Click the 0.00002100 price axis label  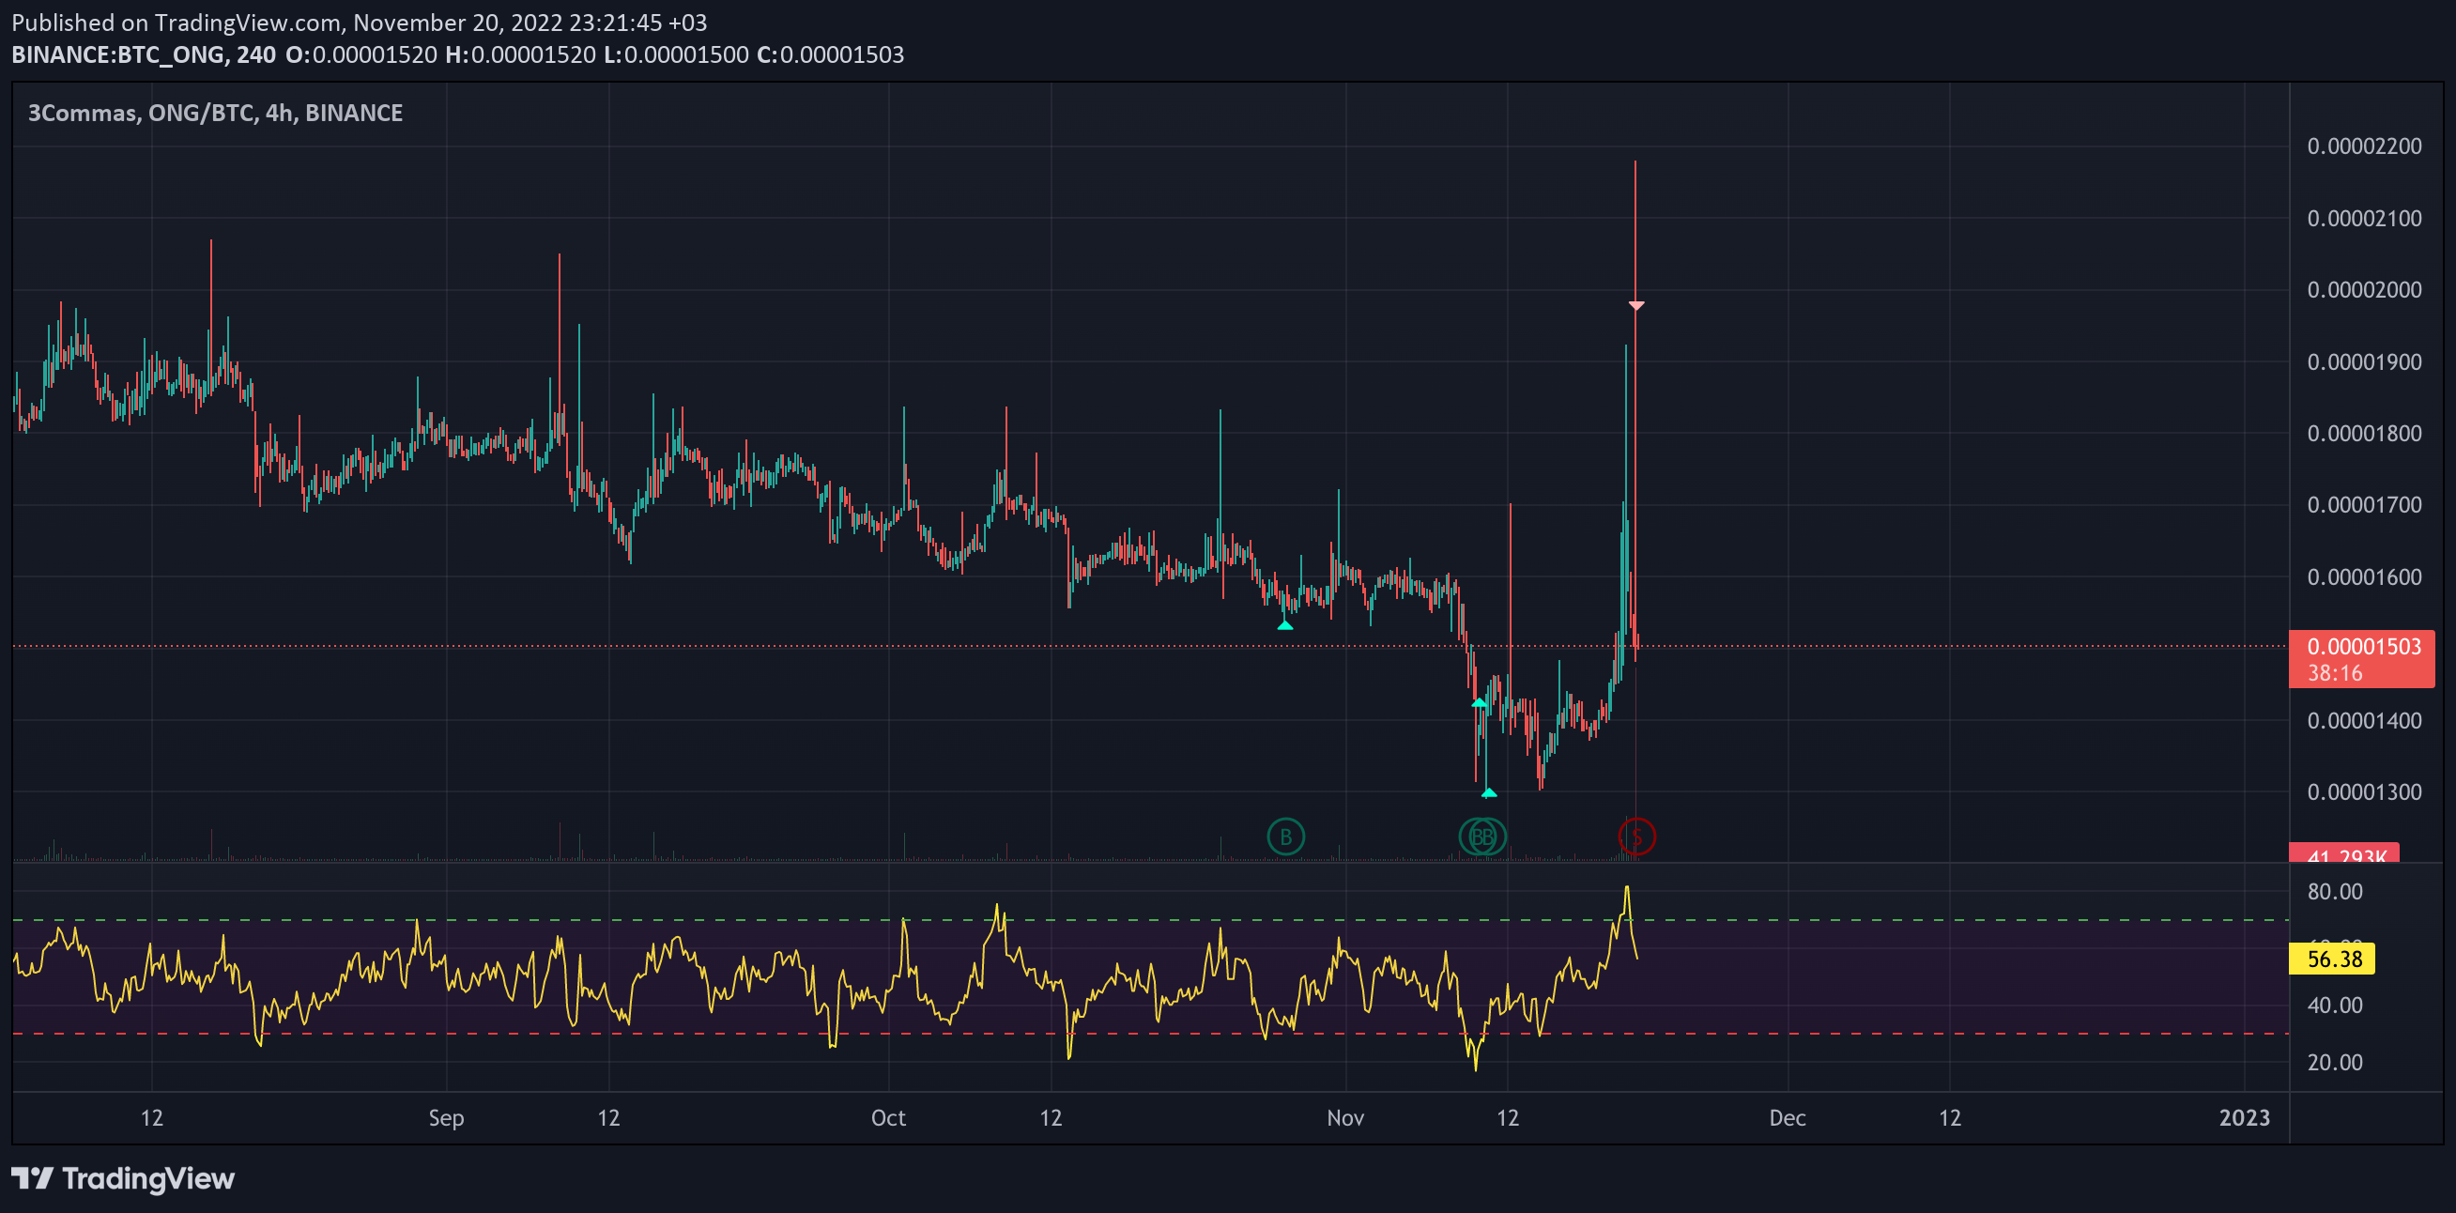[2363, 219]
